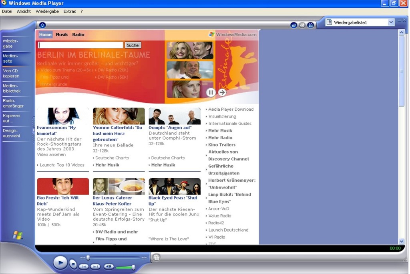Pause the Berlinale banner slideshow

(211, 92)
